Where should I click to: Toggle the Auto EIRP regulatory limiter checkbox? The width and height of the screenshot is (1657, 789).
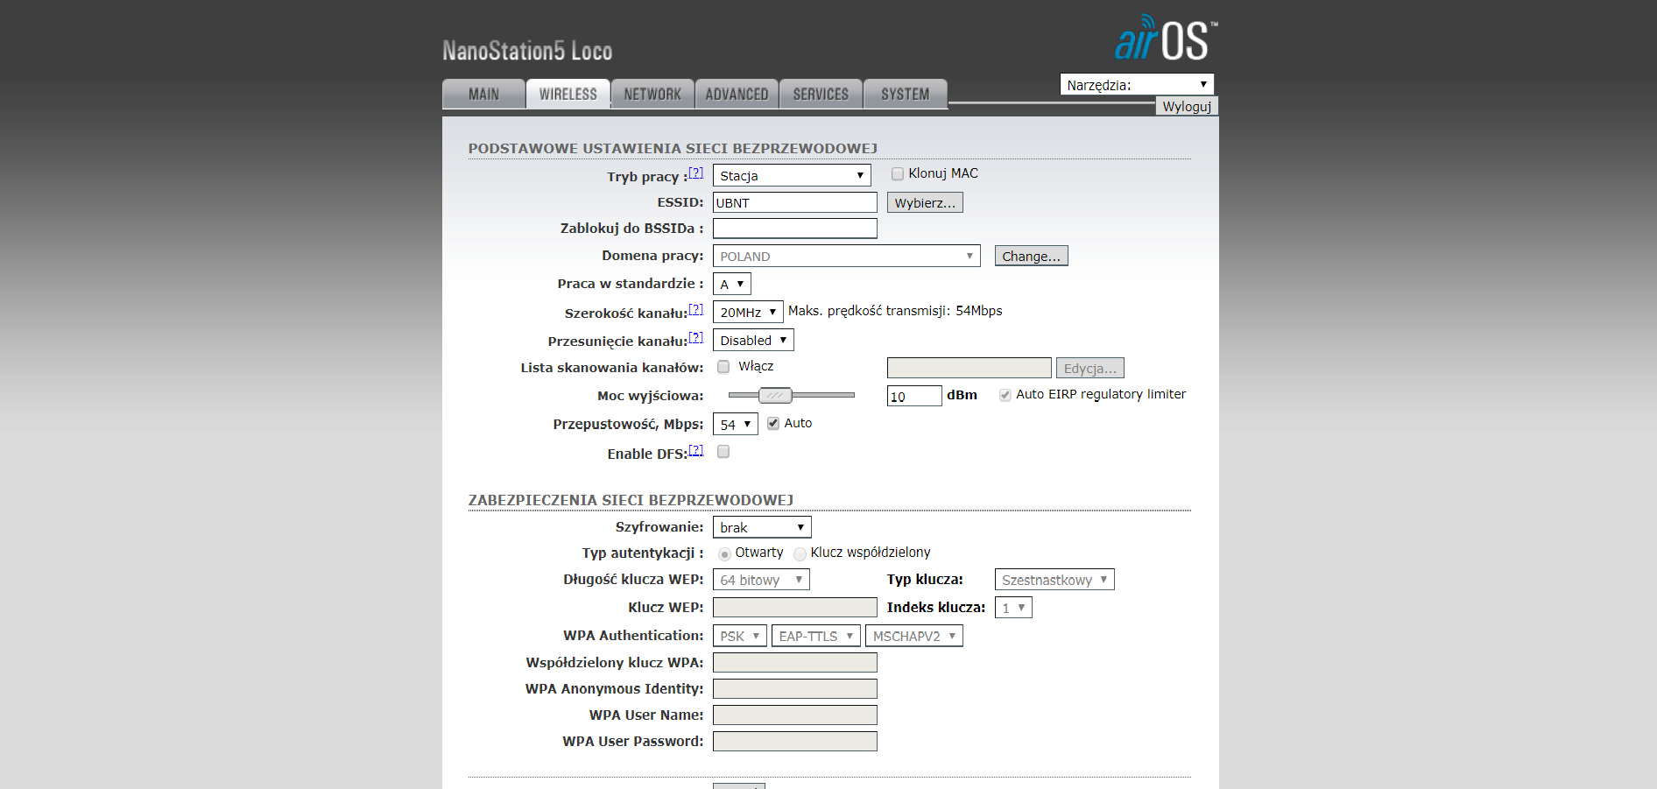point(1005,395)
